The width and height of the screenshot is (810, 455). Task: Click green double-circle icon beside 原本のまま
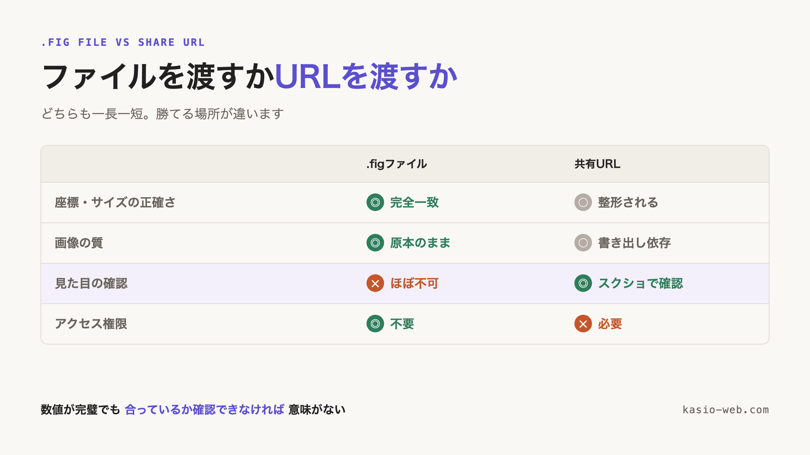(x=375, y=243)
